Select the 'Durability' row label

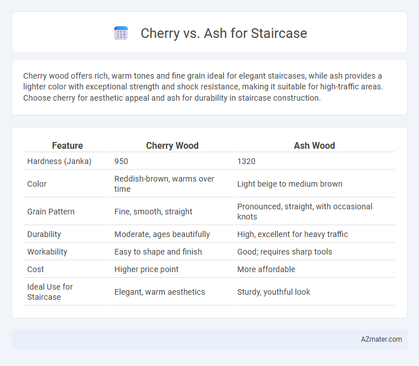tap(44, 234)
